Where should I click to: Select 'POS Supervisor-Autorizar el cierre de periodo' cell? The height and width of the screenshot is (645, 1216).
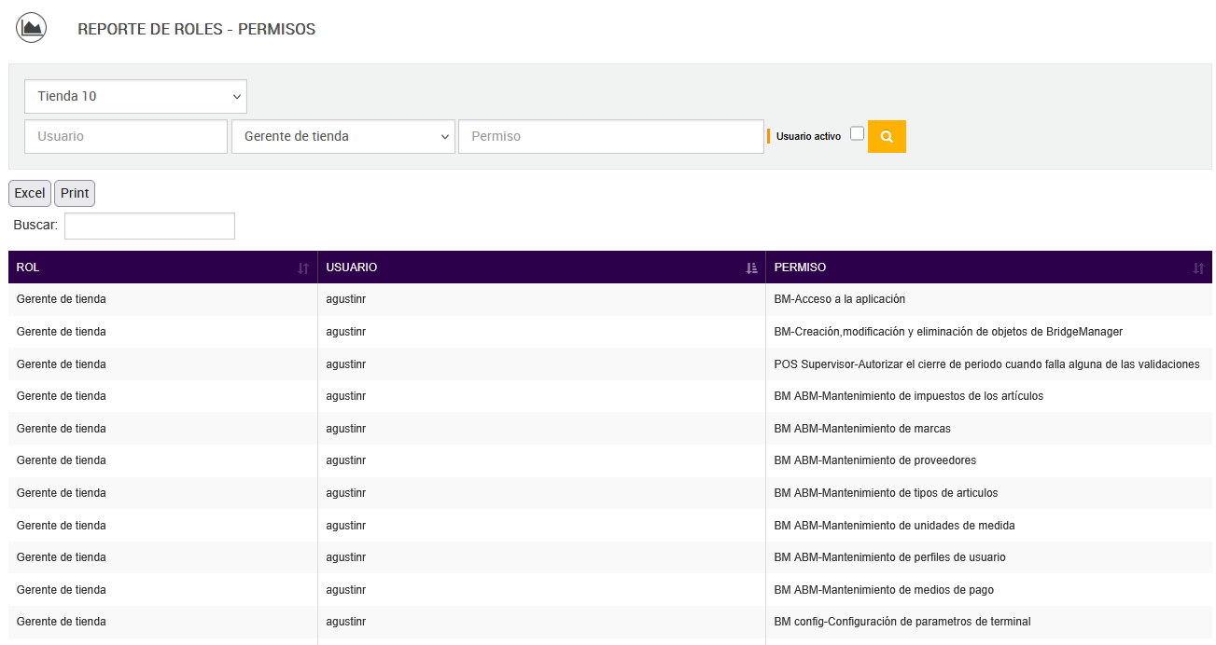pos(989,364)
